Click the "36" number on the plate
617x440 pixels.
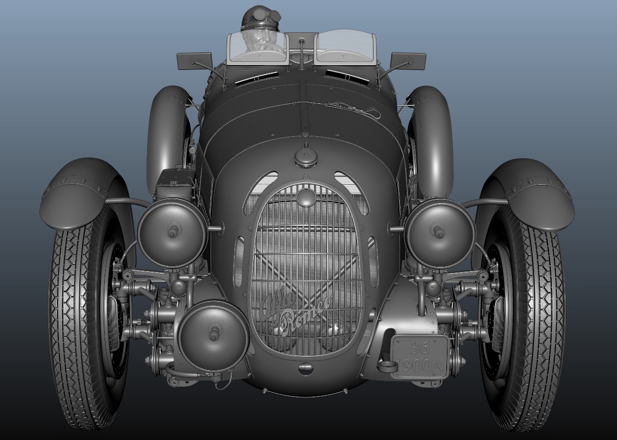pyautogui.click(x=420, y=348)
